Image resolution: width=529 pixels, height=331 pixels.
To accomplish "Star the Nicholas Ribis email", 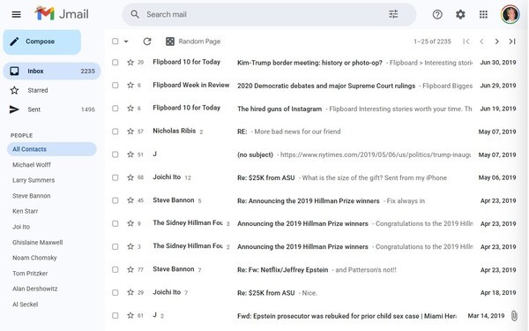I will (x=130, y=131).
